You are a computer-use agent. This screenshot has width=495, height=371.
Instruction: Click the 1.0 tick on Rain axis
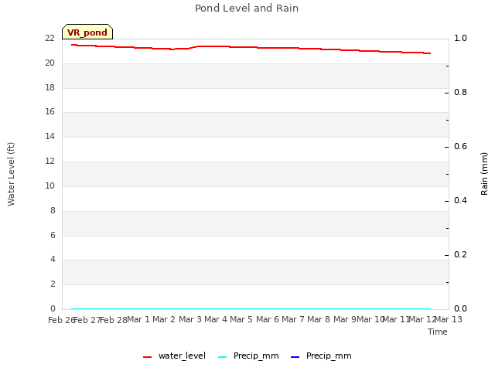(x=460, y=38)
